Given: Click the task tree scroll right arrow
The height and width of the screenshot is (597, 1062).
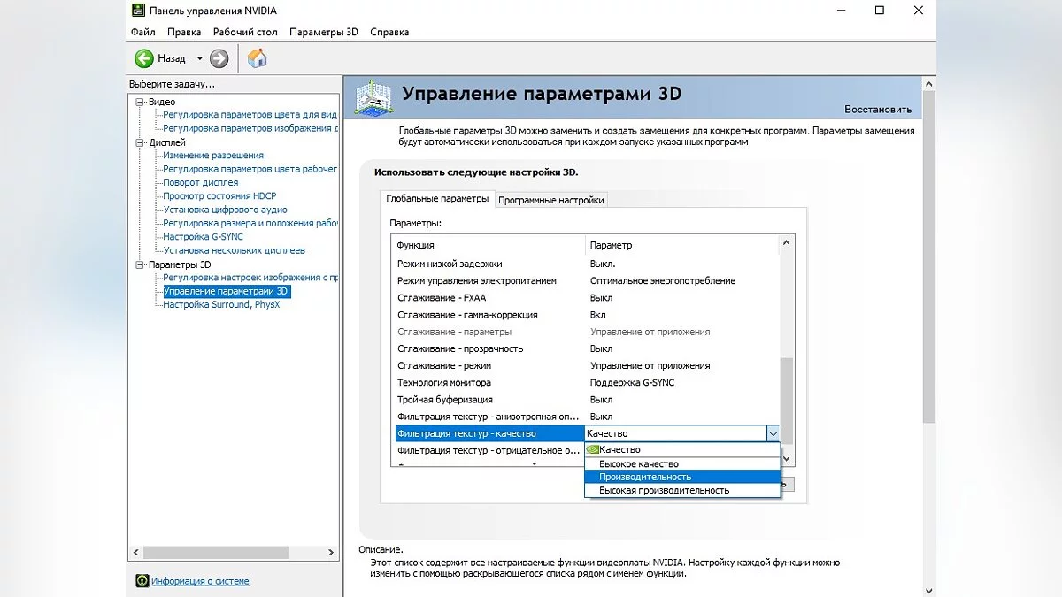Looking at the screenshot, I should point(332,552).
